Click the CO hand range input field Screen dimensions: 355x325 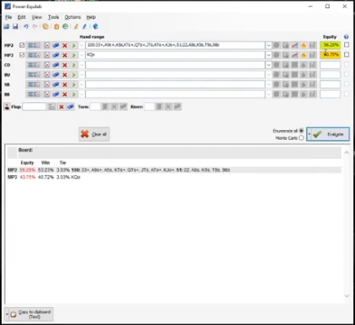coord(175,65)
